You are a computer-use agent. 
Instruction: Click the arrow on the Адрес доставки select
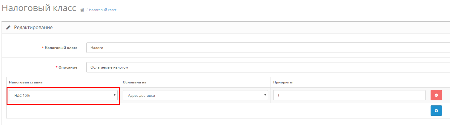(265, 95)
